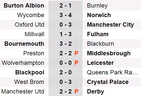The image size is (141, 96).
Task: Open the Norwich team link
Action: click(x=99, y=15)
